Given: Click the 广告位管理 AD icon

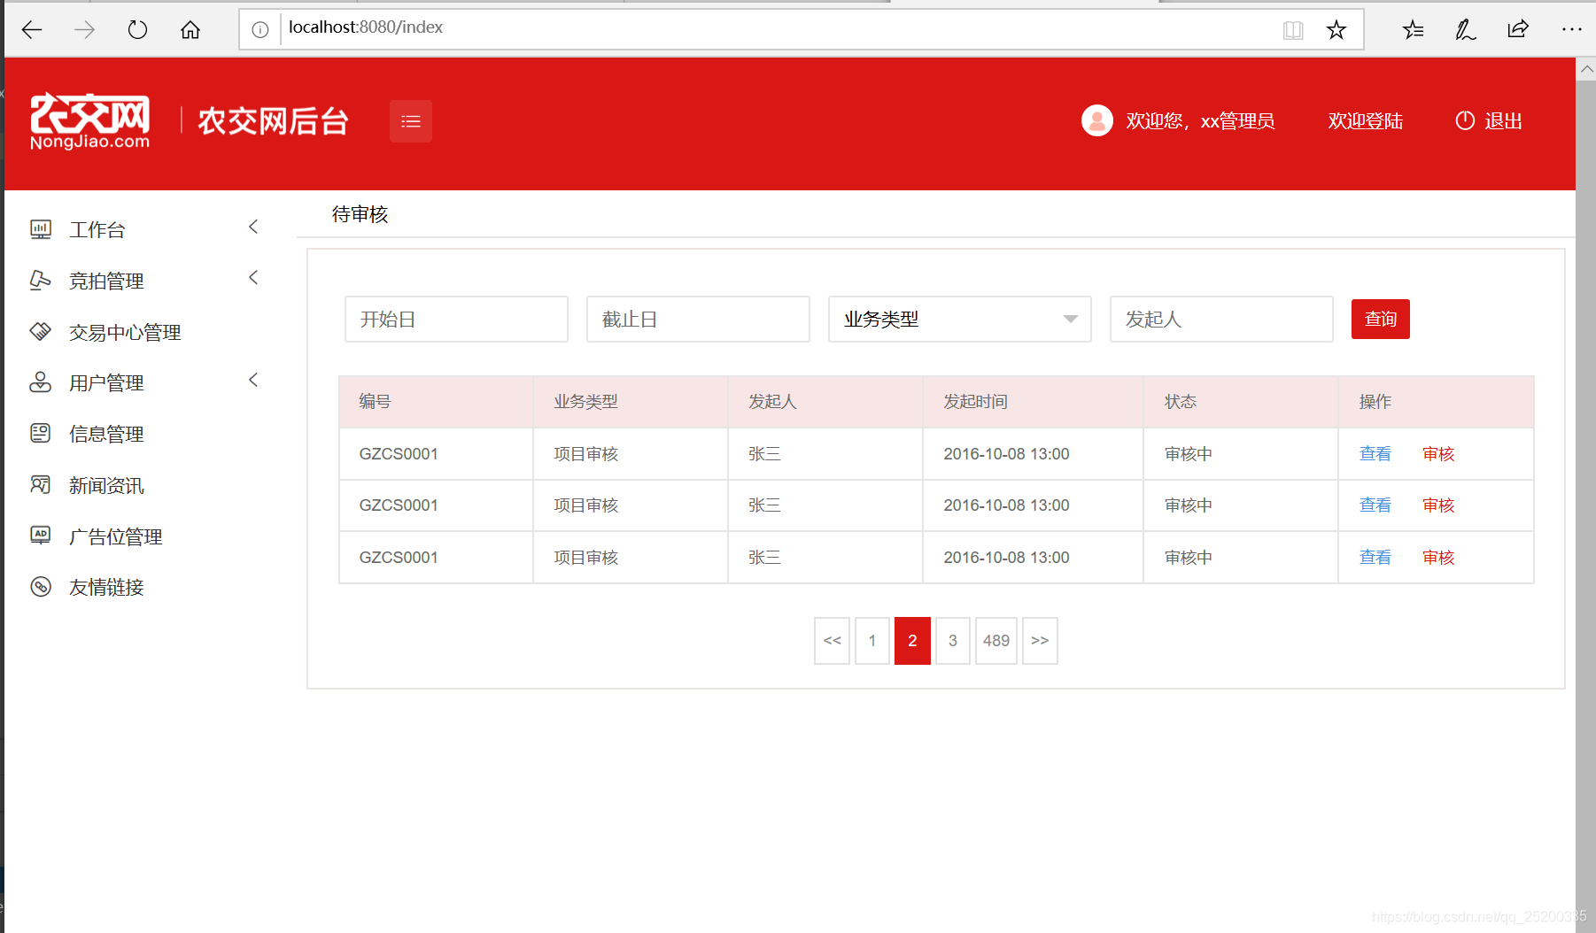Looking at the screenshot, I should [x=41, y=536].
